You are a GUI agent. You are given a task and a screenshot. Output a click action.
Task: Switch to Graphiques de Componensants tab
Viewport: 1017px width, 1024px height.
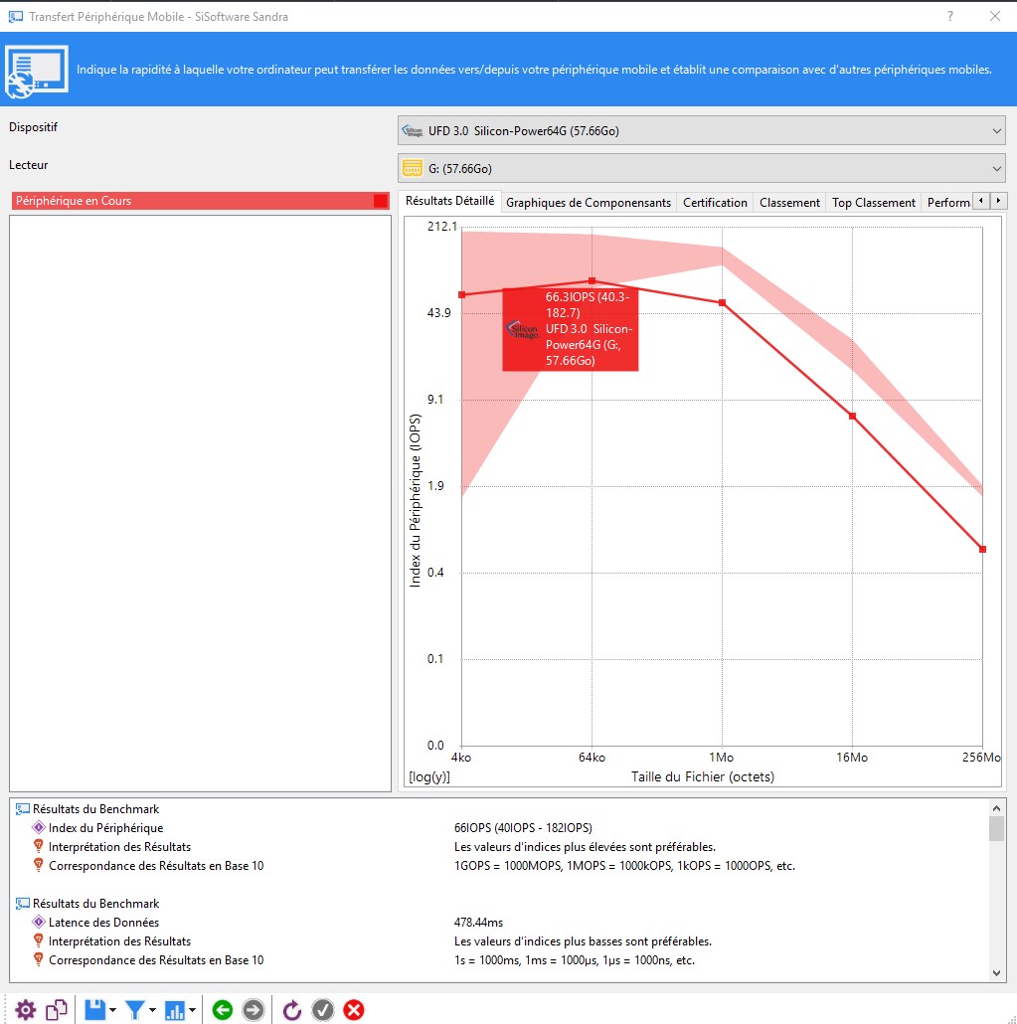tap(588, 203)
